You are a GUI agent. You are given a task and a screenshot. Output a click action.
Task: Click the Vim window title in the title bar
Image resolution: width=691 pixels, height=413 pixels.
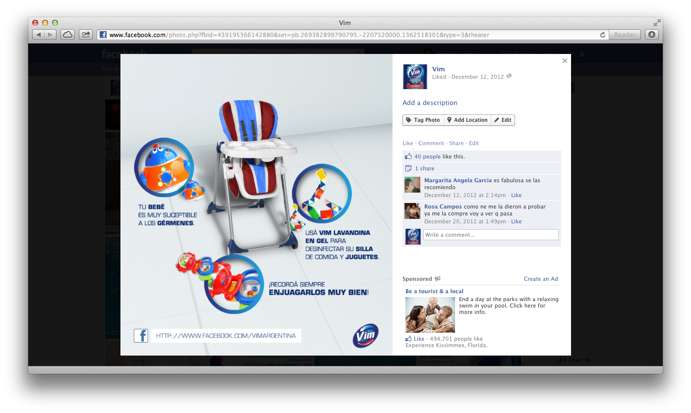click(345, 23)
